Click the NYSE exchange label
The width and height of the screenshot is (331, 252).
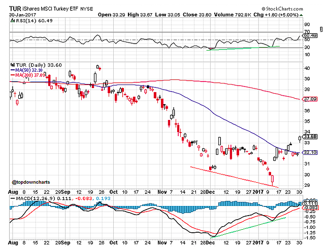point(86,9)
